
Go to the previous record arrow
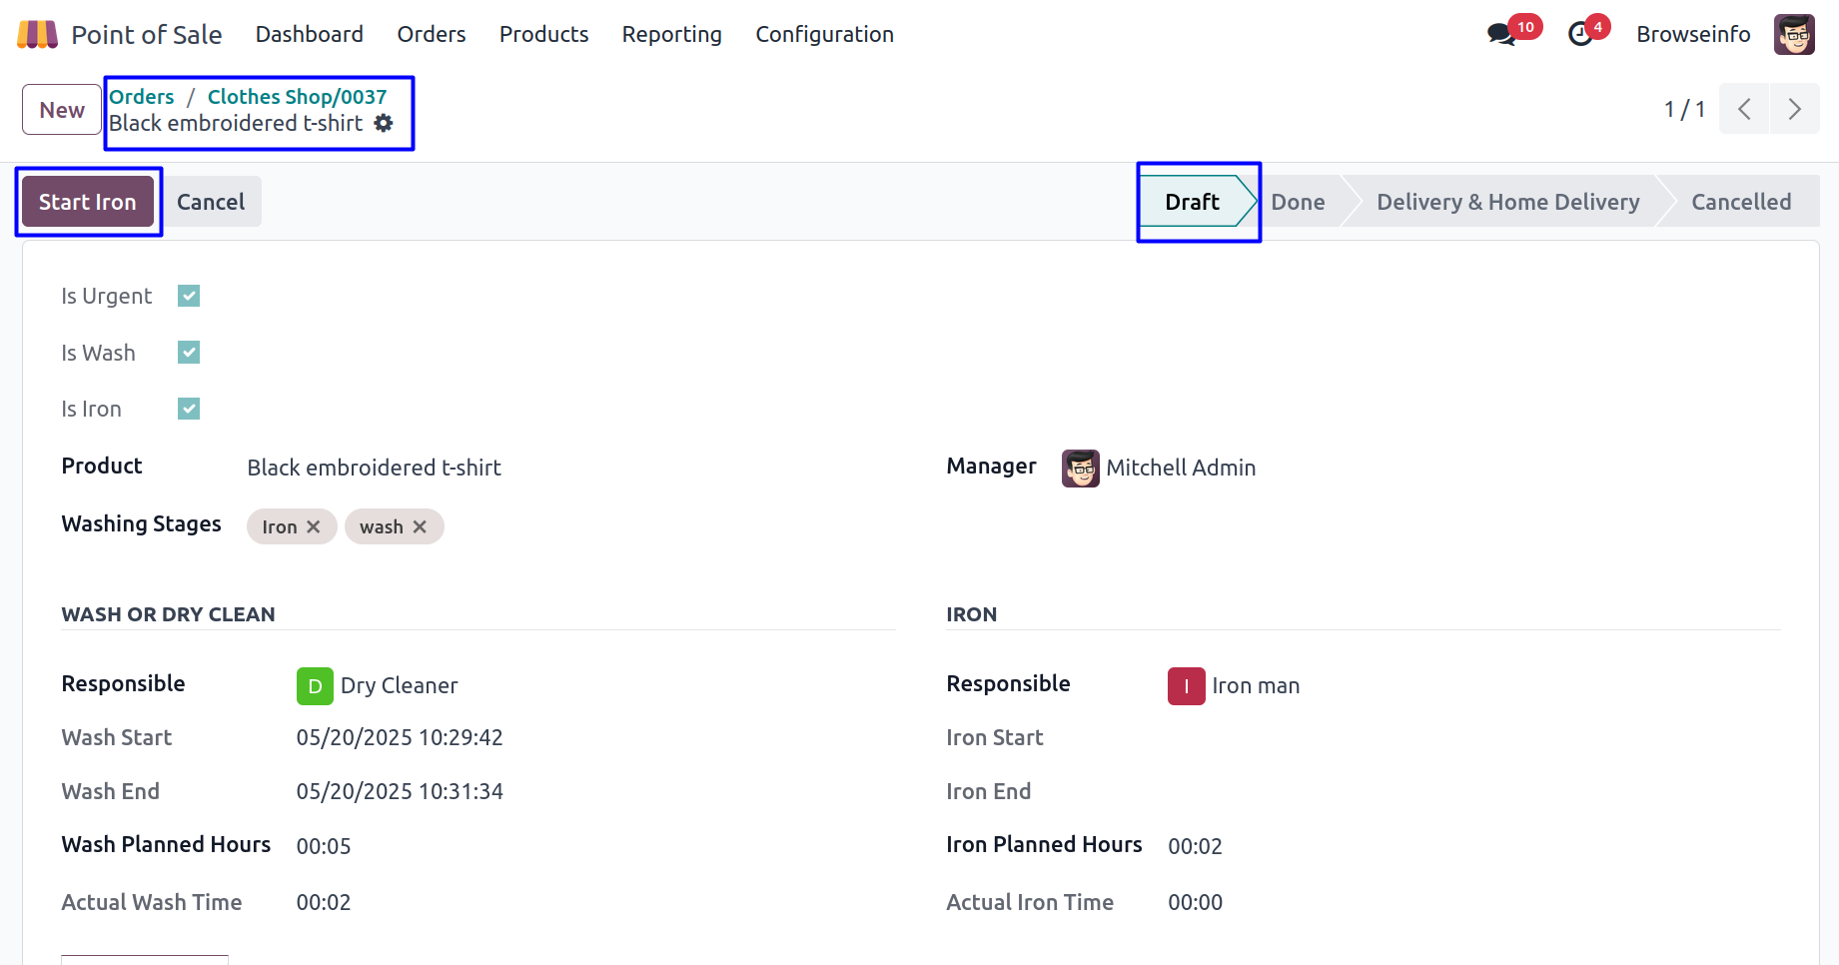(1744, 109)
